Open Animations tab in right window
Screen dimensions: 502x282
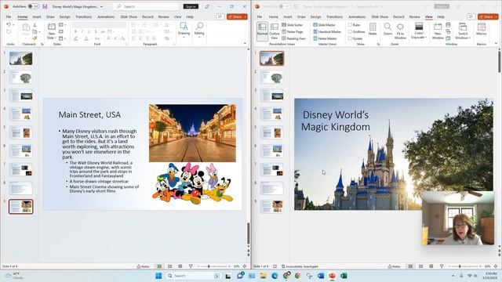click(357, 16)
